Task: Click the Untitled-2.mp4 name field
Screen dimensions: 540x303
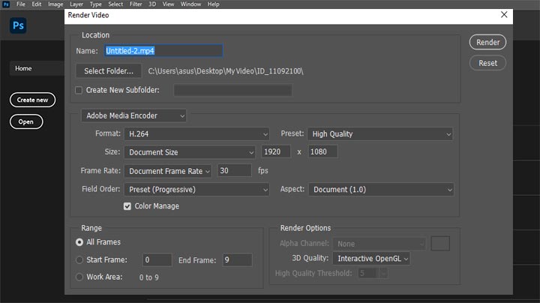Action: (163, 51)
